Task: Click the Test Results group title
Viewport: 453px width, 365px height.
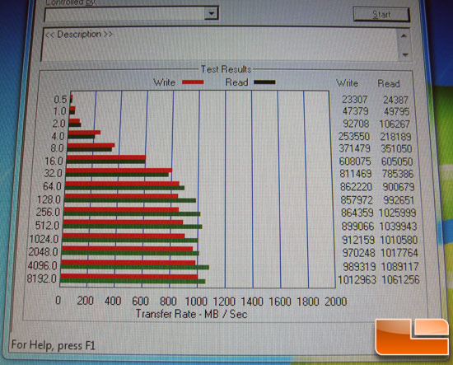Action: [x=226, y=69]
